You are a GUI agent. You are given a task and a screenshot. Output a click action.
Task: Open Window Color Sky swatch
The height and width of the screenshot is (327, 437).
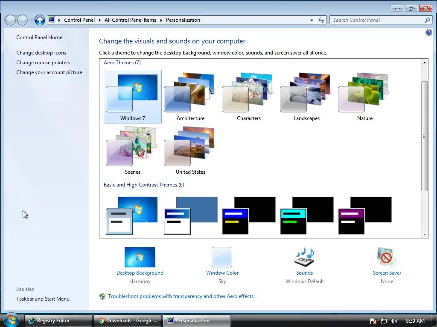[222, 257]
